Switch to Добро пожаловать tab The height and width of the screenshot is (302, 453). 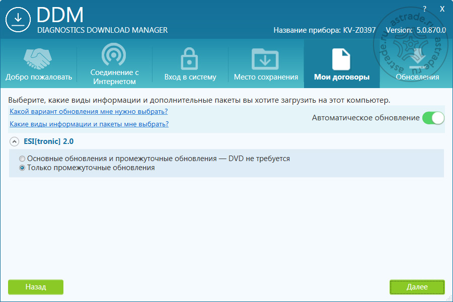coord(39,63)
